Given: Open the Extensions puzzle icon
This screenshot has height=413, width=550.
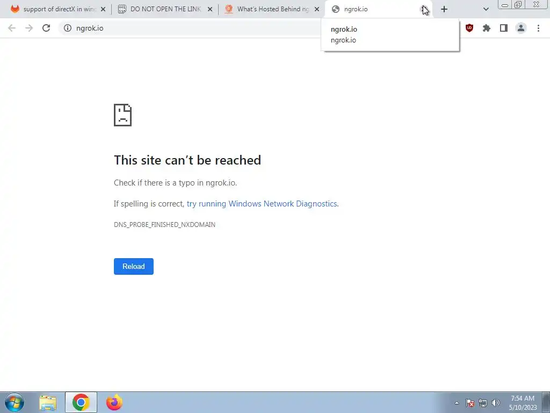Looking at the screenshot, I should [x=487, y=28].
